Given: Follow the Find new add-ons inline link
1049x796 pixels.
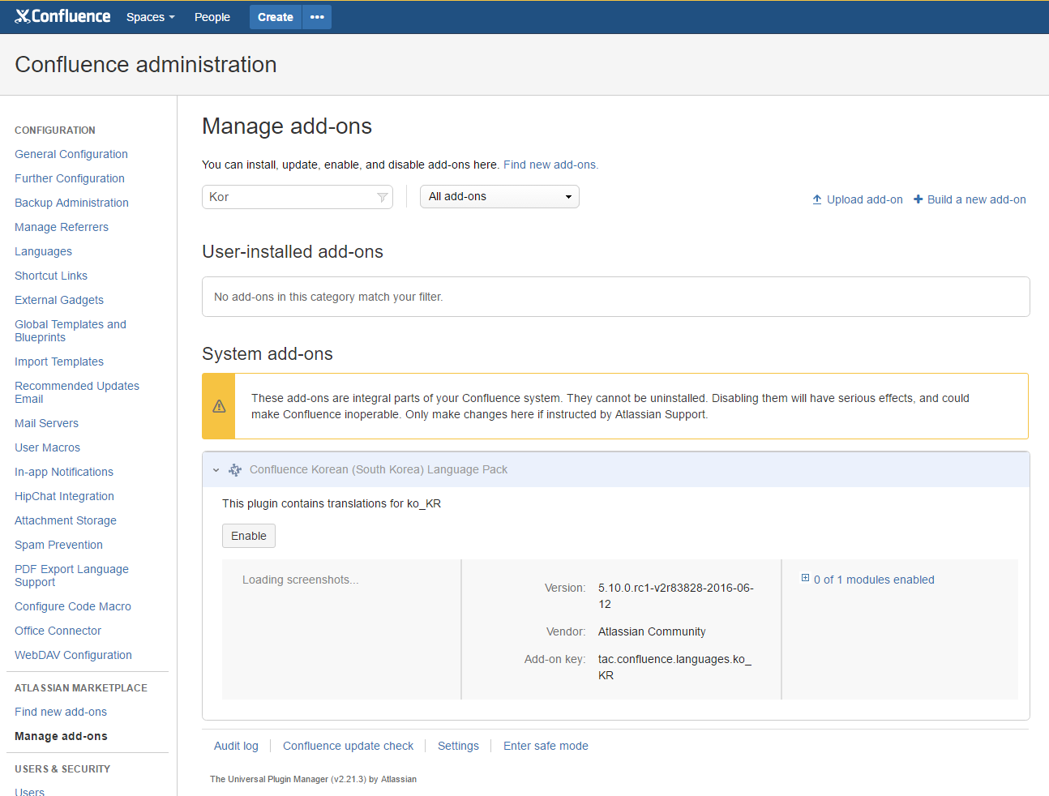Looking at the screenshot, I should 550,165.
